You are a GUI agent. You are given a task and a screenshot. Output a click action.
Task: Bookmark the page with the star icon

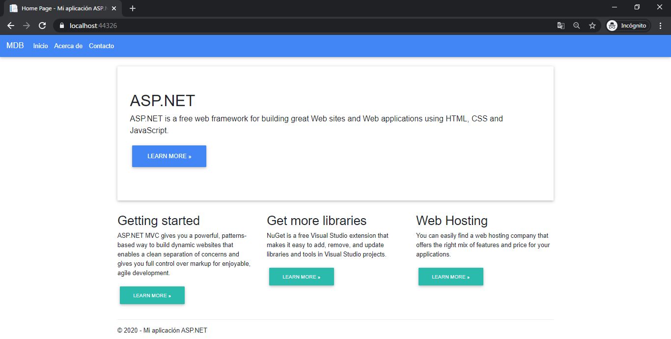pos(592,26)
